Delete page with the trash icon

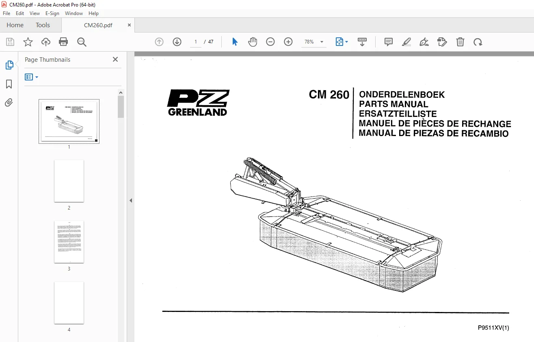[460, 42]
